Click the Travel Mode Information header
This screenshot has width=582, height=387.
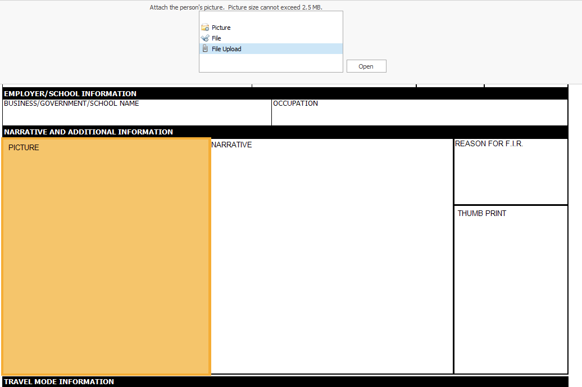[59, 382]
